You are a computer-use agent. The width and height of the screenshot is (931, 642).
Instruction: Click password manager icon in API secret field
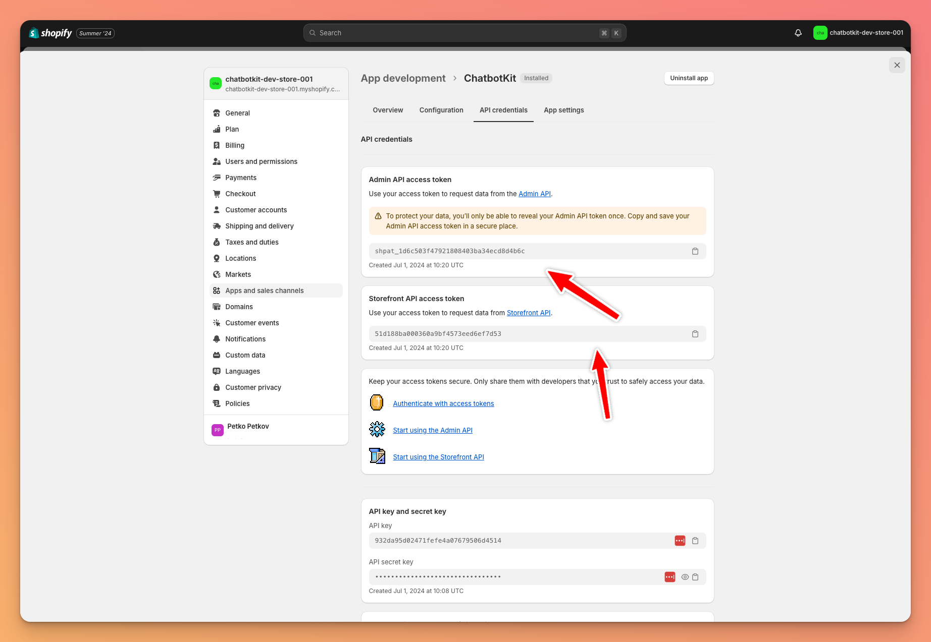point(670,577)
